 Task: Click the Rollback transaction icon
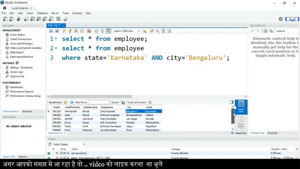[102, 31]
